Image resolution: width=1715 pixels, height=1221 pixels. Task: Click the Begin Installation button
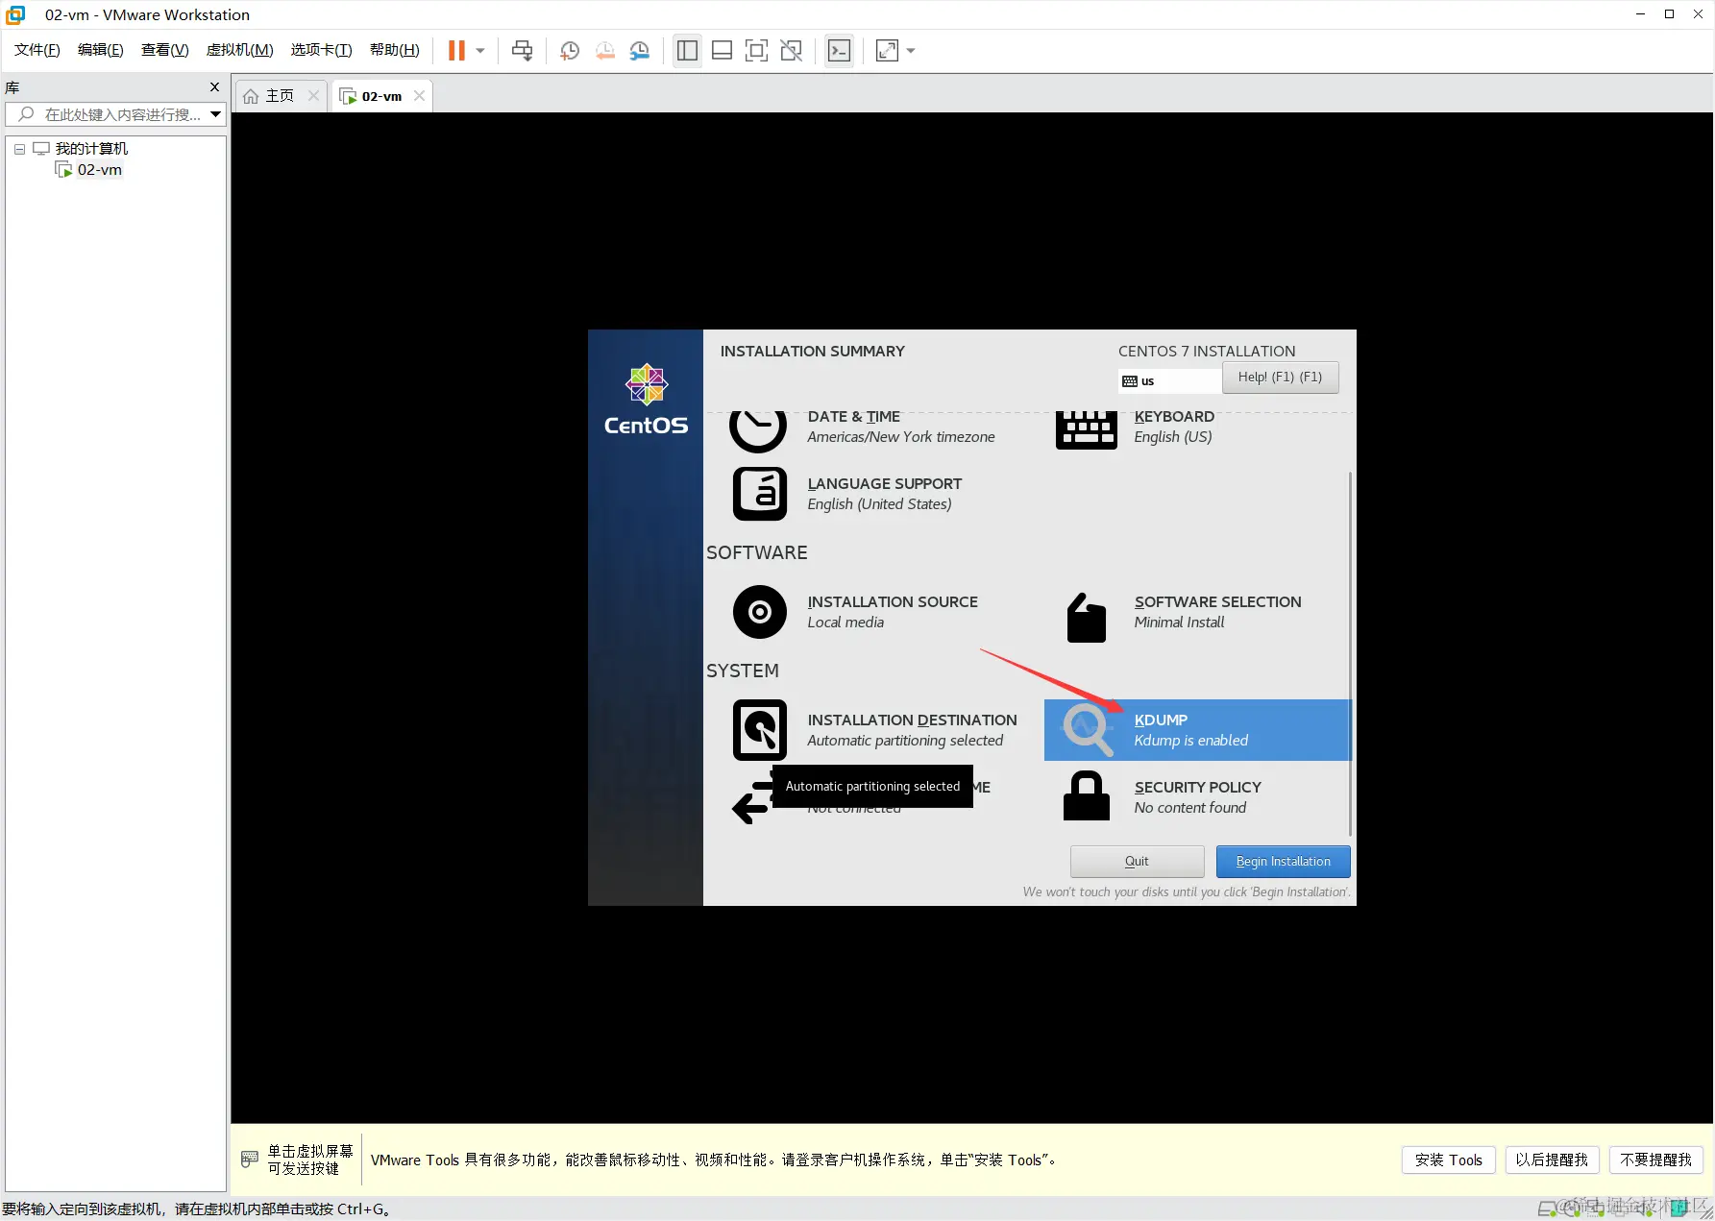[x=1283, y=862]
